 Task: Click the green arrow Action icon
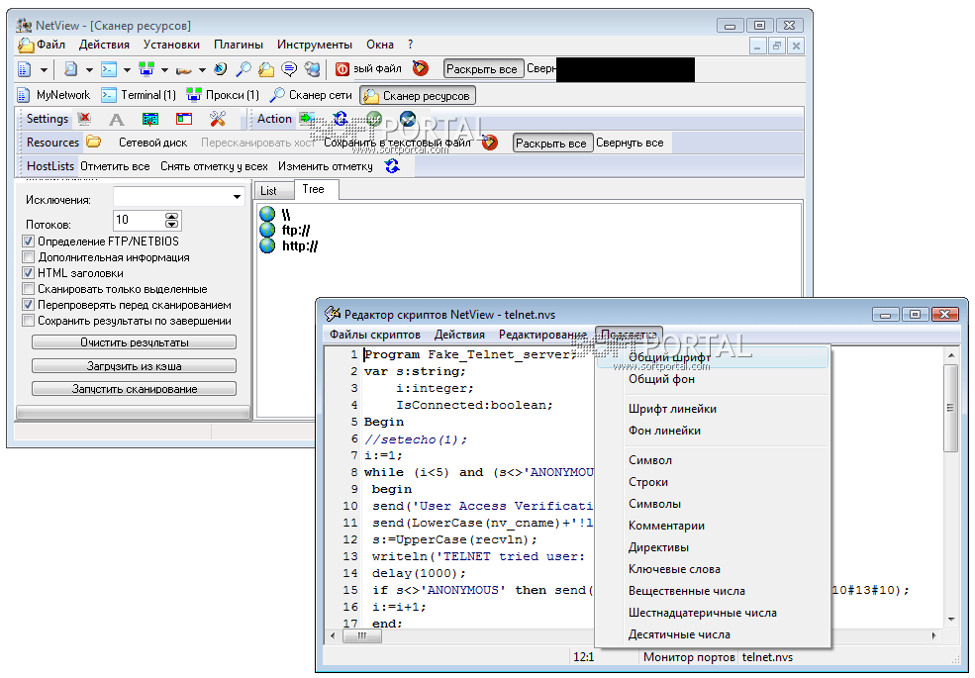coord(307,118)
